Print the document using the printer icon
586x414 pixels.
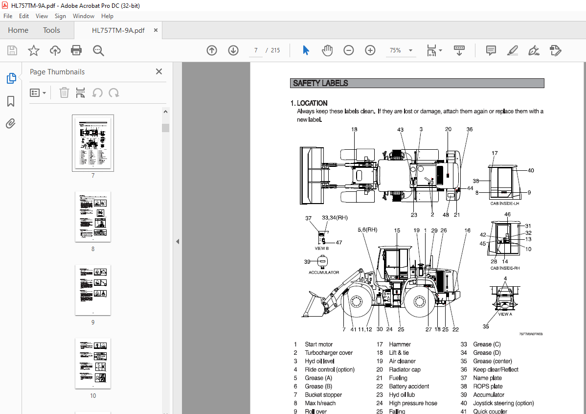(76, 50)
